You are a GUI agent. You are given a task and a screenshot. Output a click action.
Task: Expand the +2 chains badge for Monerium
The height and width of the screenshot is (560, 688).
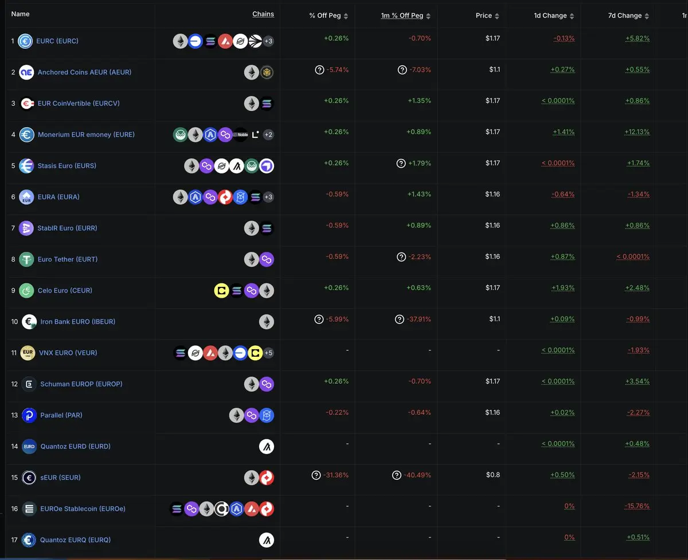(268, 135)
